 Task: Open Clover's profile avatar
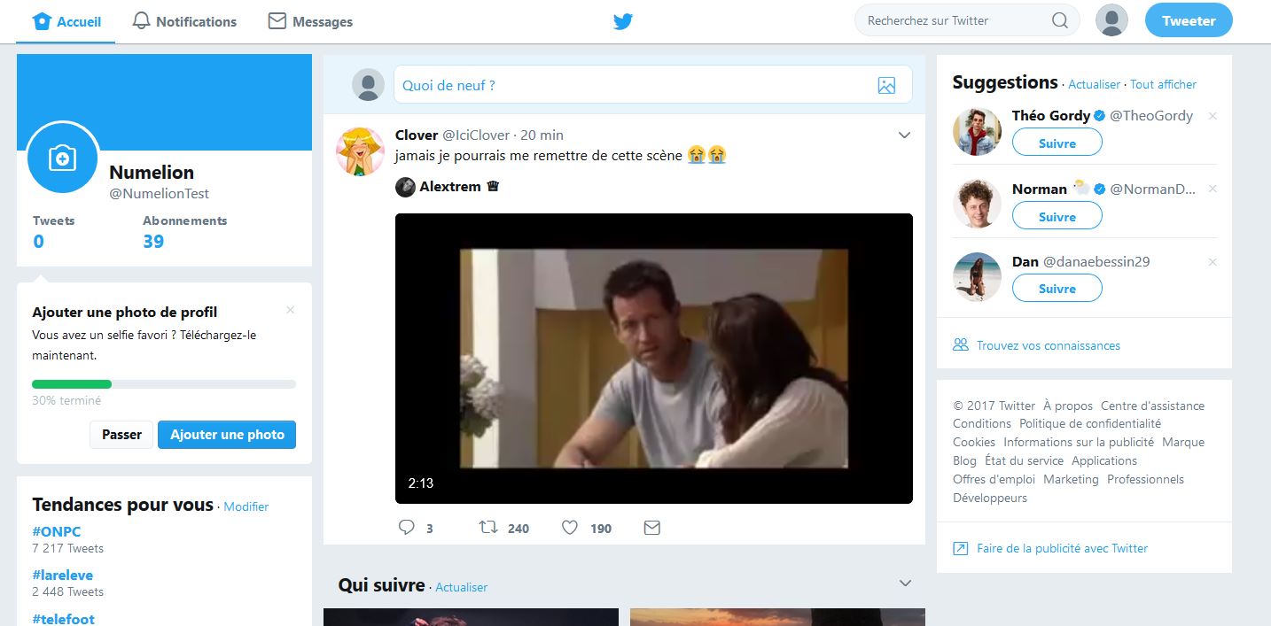(360, 151)
